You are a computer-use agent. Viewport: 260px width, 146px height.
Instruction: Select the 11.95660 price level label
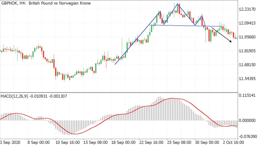point(248,37)
